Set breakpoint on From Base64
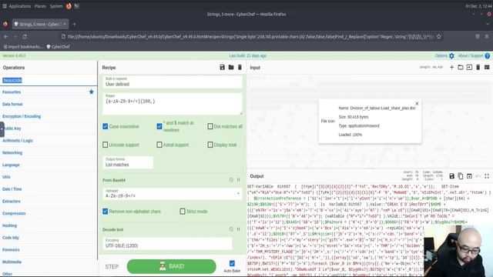Viewport: 493px width, 277px height. 238,180
